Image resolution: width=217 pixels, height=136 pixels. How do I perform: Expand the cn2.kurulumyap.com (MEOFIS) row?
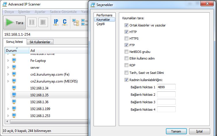[8, 81]
